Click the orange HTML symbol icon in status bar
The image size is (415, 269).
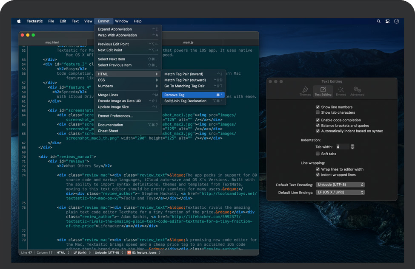[x=129, y=252]
